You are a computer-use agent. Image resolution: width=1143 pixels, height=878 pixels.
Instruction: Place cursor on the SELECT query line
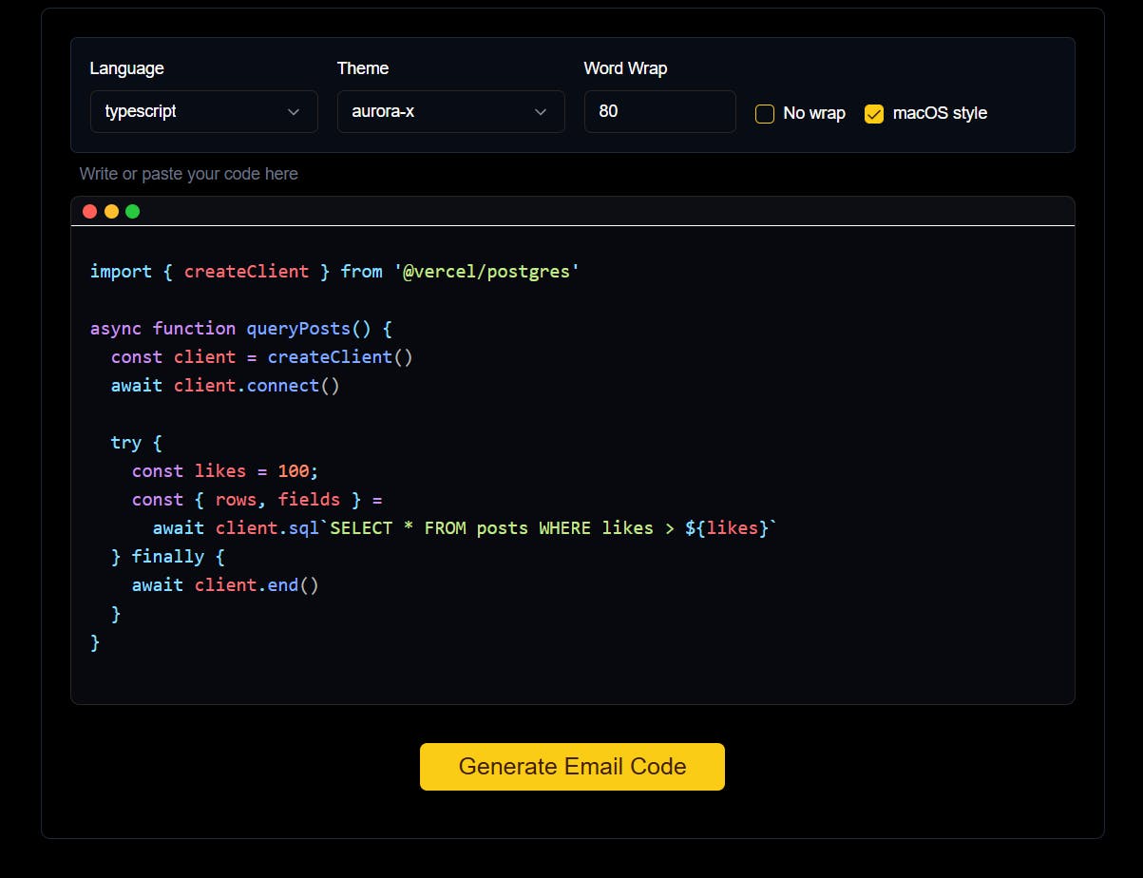(x=465, y=528)
